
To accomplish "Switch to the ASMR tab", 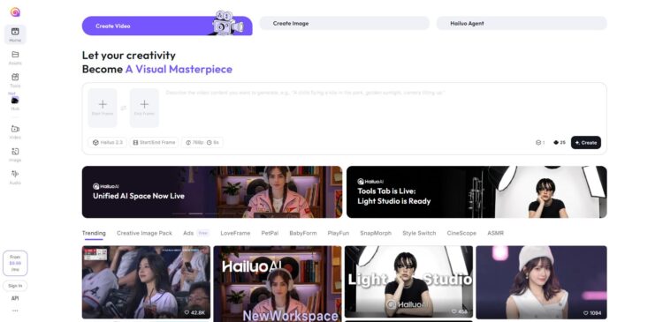I will [x=495, y=233].
